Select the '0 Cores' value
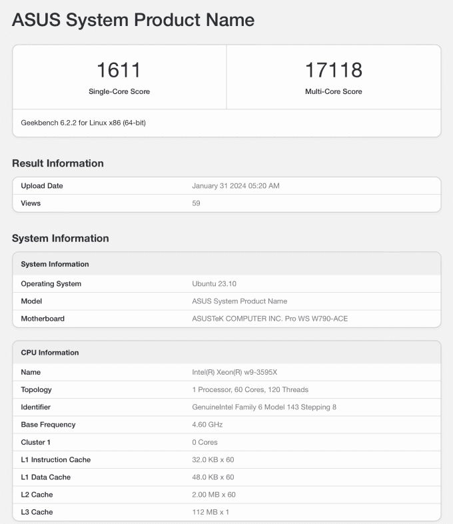This screenshot has width=453, height=524. (x=205, y=442)
